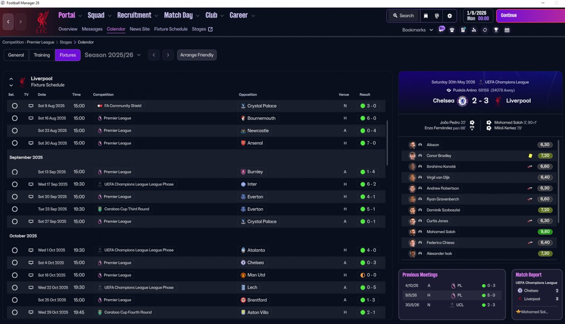Viewport: 565px width, 324px height.
Task: Click Liverpool badge in match scoreline header
Action: (498, 101)
